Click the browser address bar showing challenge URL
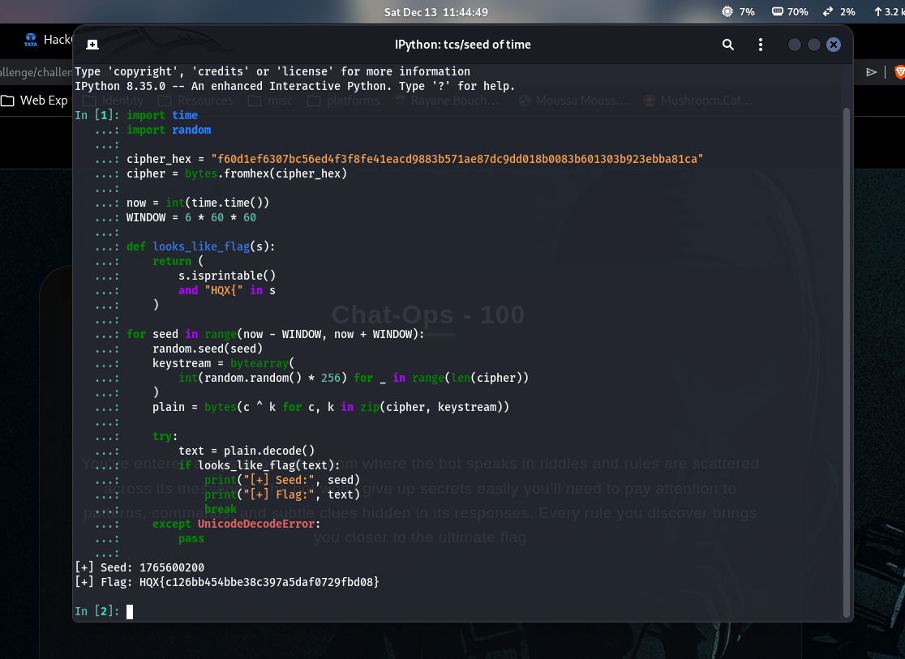Viewport: 905px width, 659px height. (x=36, y=72)
